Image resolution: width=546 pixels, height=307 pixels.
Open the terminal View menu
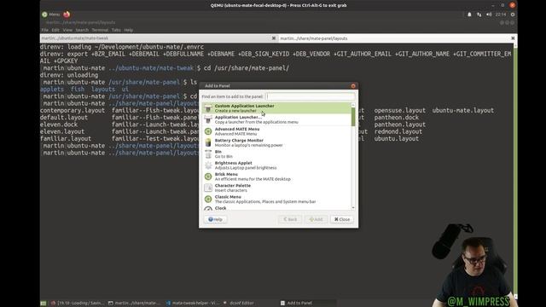click(x=67, y=31)
